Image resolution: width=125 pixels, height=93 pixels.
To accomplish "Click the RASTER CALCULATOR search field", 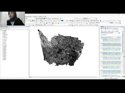I will pyautogui.click(x=109, y=33).
